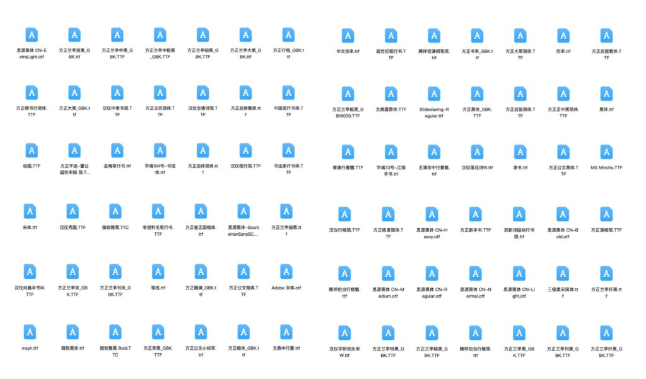Select the MS Mincho.TTF font icon
This screenshot has width=646, height=379.
606,152
